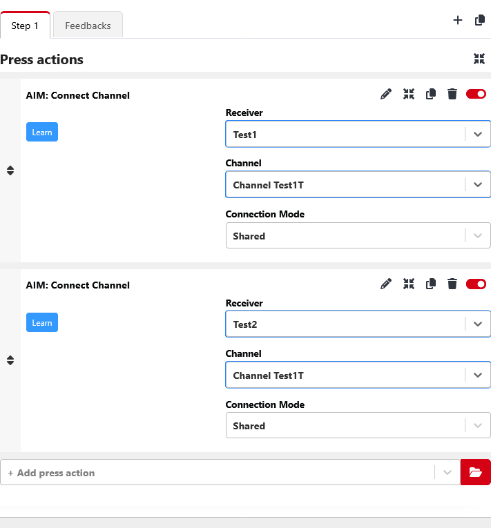Collapse all press actions

coord(479,59)
